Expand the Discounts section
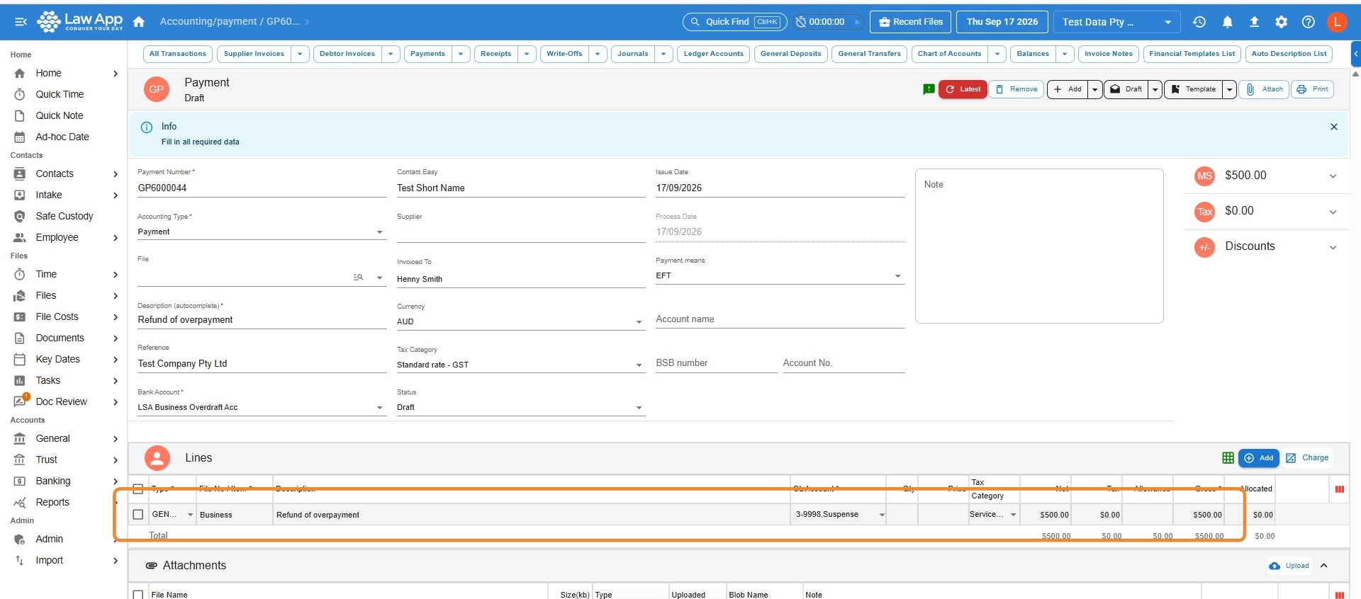 click(1333, 247)
